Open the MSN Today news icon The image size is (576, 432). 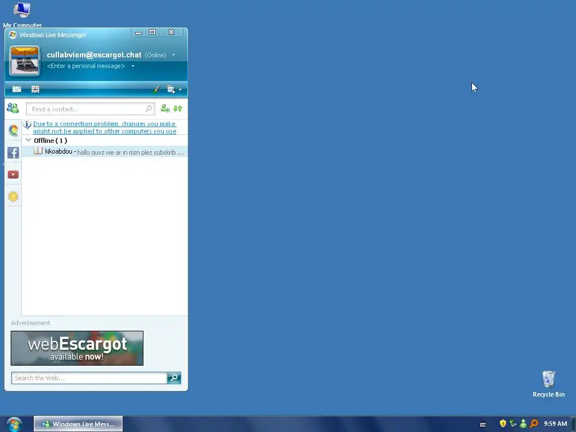35,89
